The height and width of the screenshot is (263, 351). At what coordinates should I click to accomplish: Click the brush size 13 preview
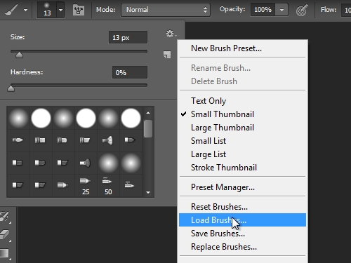(47, 10)
